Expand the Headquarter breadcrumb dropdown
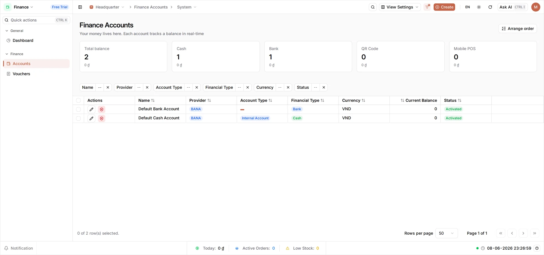 click(123, 7)
